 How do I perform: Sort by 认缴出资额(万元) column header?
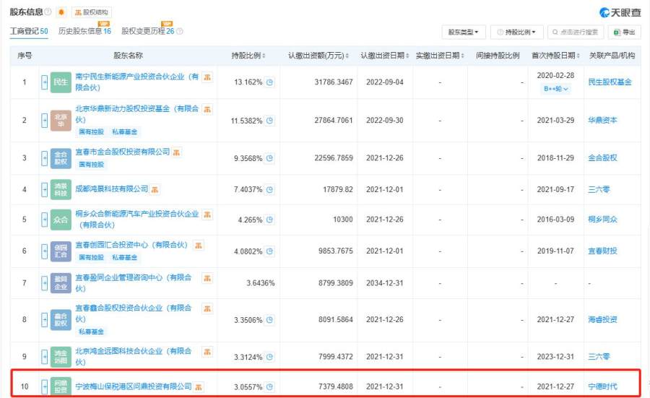pyautogui.click(x=318, y=56)
